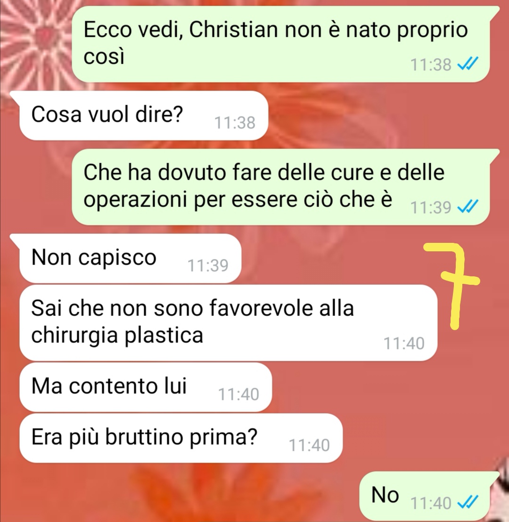The height and width of the screenshot is (522, 509).
Task: Tap the blue ticks on the 'No' message
Action: (468, 502)
